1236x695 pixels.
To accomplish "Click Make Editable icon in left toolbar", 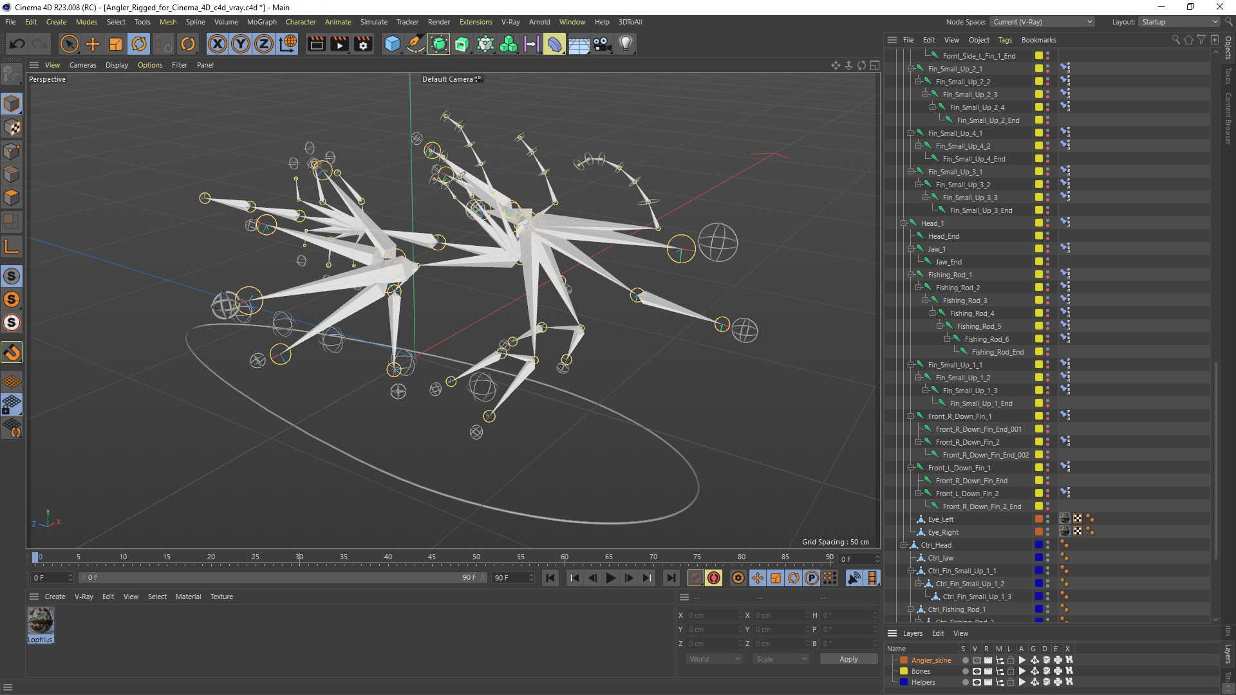I will (x=12, y=75).
